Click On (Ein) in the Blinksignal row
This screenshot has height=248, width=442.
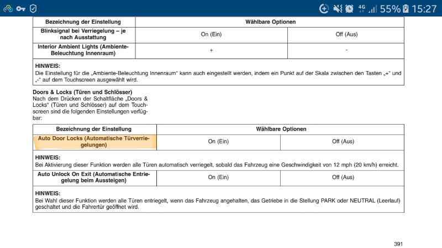tap(211, 34)
